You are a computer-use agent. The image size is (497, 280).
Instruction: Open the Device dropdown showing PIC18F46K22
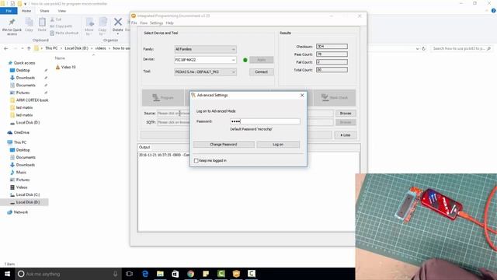(x=205, y=60)
